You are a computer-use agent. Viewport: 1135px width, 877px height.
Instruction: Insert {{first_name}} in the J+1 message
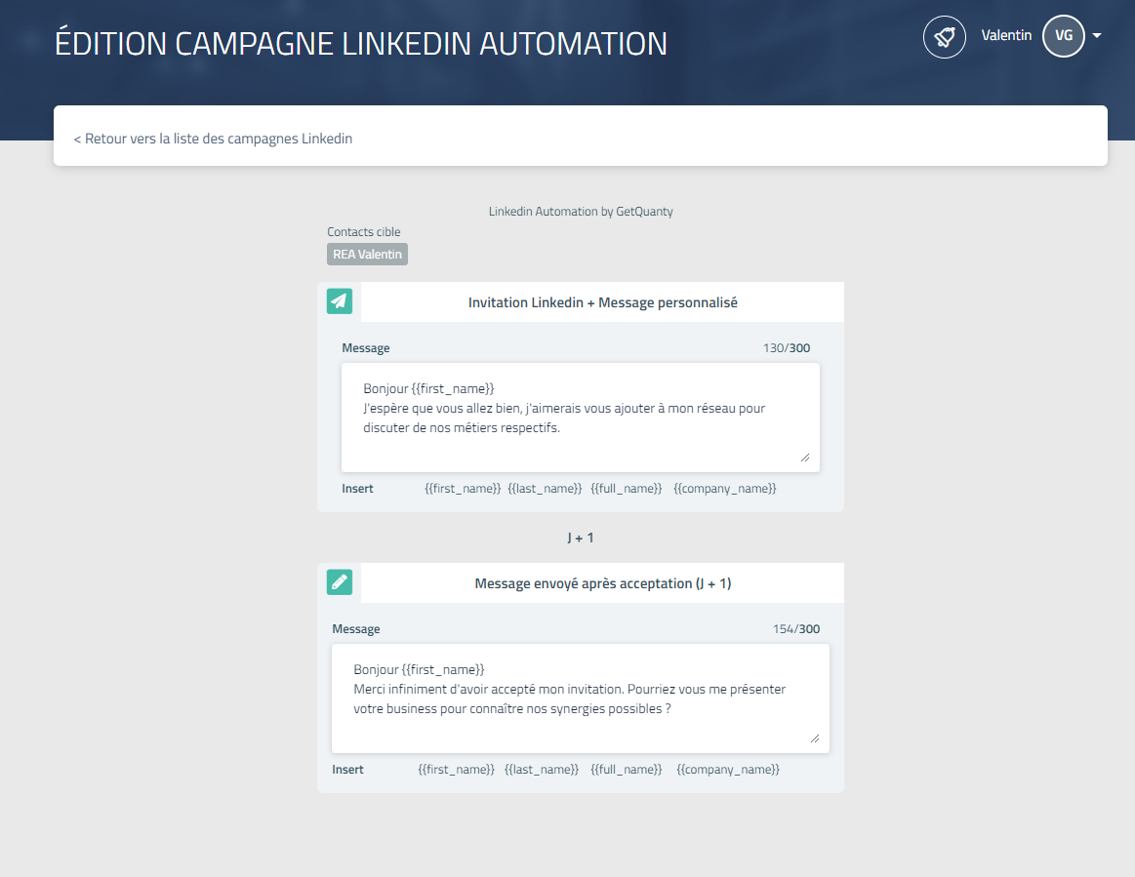tap(456, 770)
